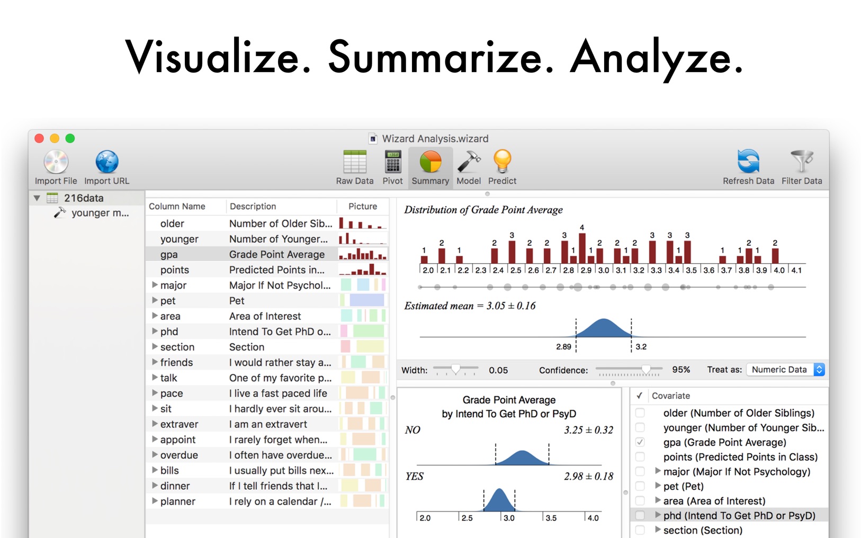Check the major (Major If Not Psychology) covariate
Viewport: 861px width, 538px height.
pyautogui.click(x=640, y=471)
